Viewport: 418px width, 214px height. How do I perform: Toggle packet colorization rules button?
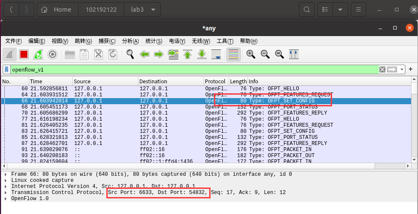point(234,55)
